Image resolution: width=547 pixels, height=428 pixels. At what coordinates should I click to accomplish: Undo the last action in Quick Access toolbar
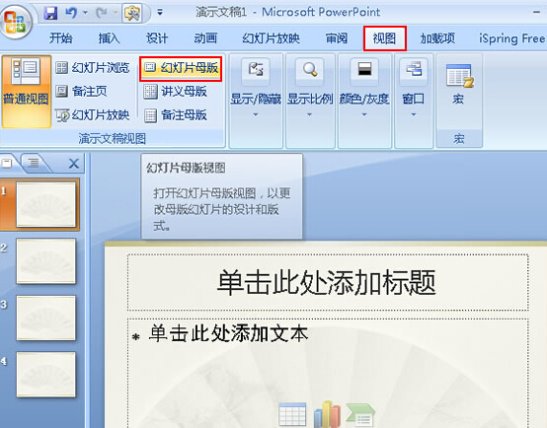point(71,13)
